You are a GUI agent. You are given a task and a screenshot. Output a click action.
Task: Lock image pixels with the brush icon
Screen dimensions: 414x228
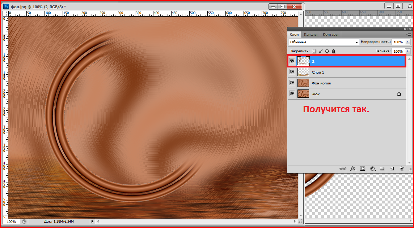[x=320, y=51]
